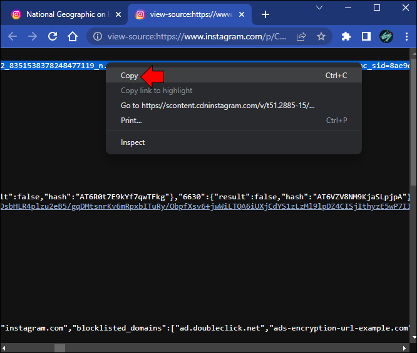
Task: Click the "hash":"AT6R0t7E9kYf7qwTFkg" source text
Action: tap(106, 197)
